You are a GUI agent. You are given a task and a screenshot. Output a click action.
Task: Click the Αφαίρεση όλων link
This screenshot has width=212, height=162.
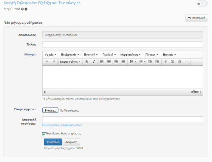click(72, 125)
